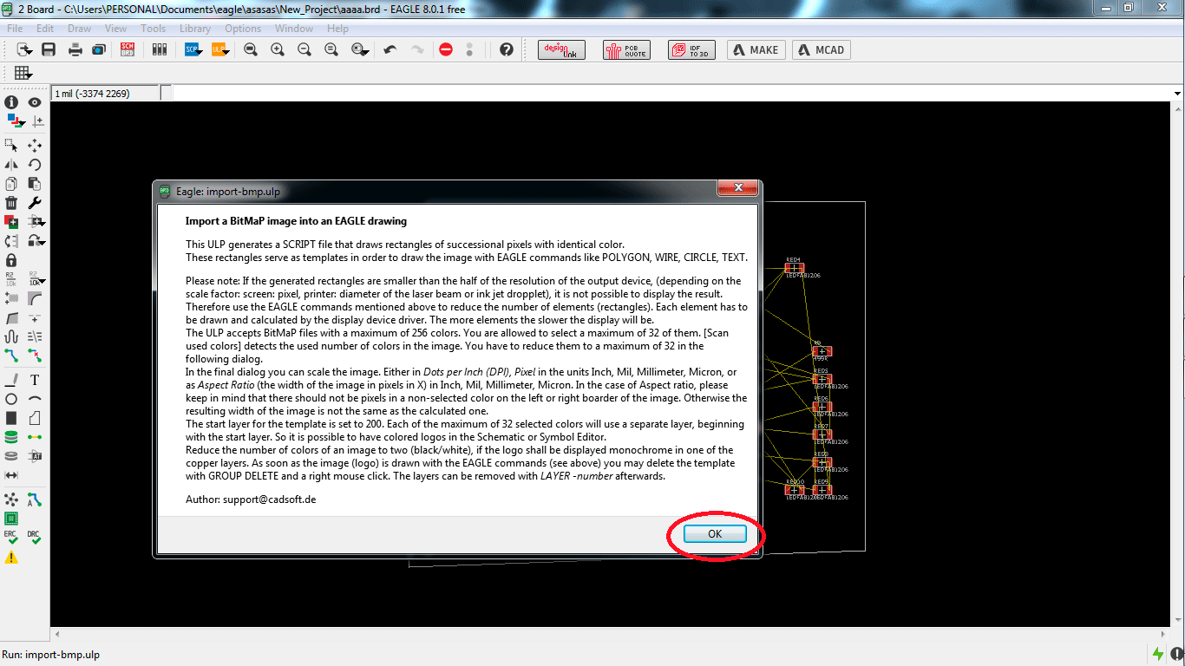This screenshot has width=1185, height=666.
Task: Run the DRC check
Action: coord(35,538)
